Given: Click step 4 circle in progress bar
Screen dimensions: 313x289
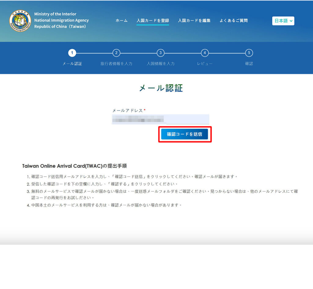Looking at the screenshot, I should [x=205, y=53].
